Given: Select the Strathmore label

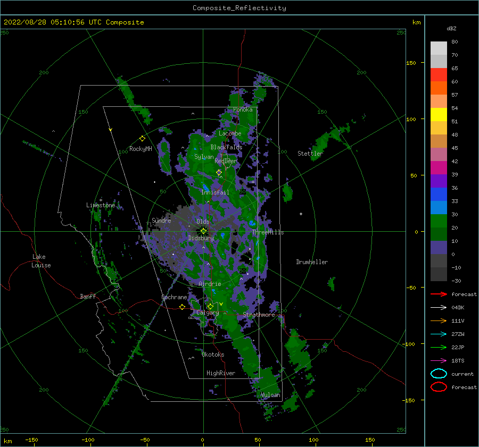Looking at the screenshot, I should 259,315.
